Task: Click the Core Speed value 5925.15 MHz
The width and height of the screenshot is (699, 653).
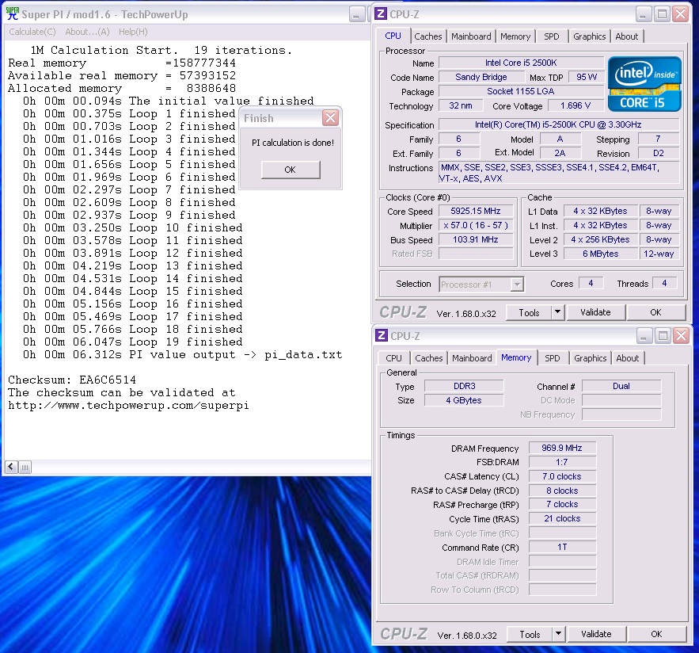Action: 476,211
